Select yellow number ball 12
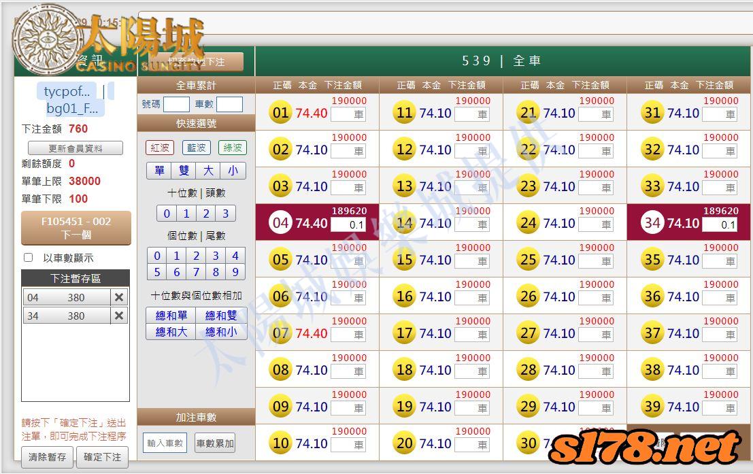This screenshot has width=753, height=474. [404, 150]
